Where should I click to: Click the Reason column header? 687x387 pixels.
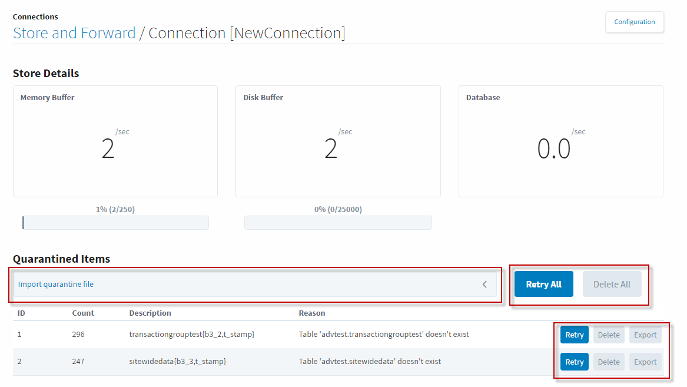pos(312,313)
